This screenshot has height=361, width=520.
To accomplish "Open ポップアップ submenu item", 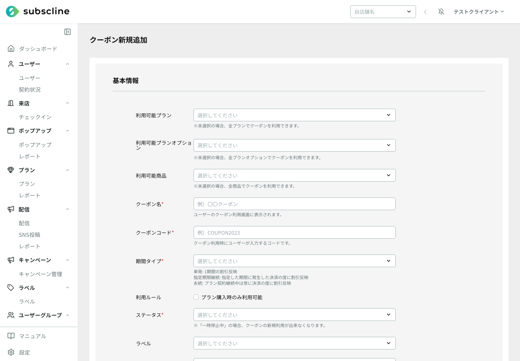I will pyautogui.click(x=35, y=145).
